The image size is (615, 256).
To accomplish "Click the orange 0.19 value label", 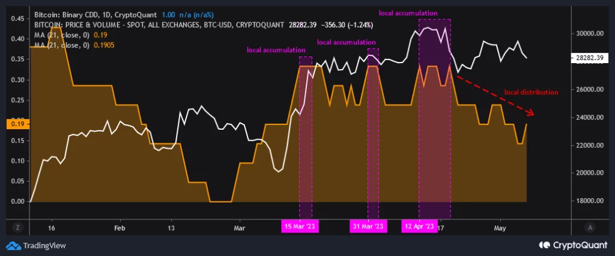I will pyautogui.click(x=16, y=124).
